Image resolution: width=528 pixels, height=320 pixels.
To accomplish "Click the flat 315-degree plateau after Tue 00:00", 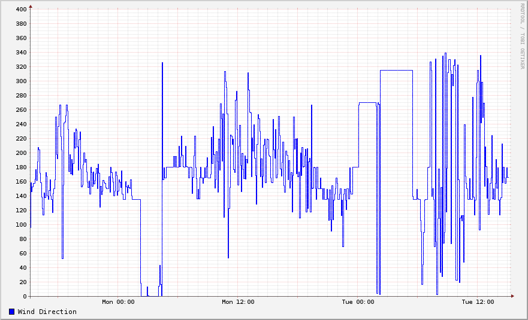I will click(396, 70).
